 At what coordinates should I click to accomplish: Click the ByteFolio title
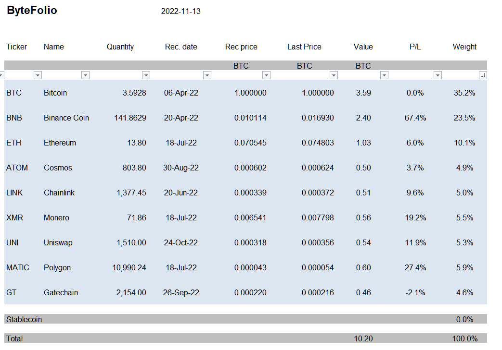(x=32, y=10)
